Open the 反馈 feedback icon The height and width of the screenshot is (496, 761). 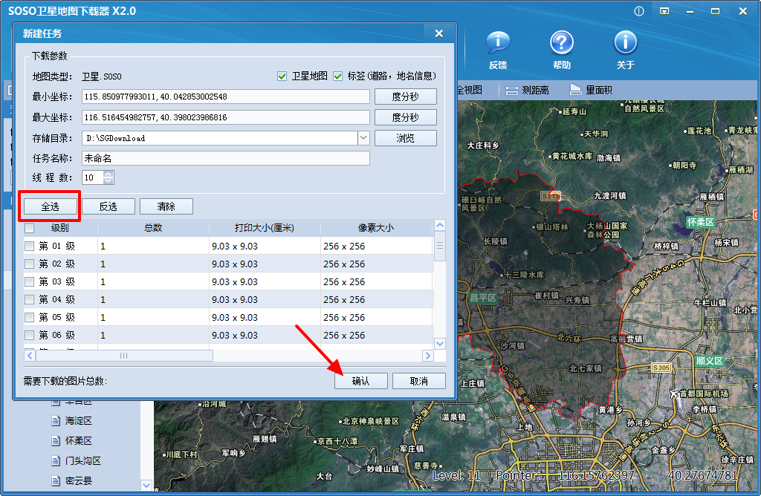tap(498, 44)
